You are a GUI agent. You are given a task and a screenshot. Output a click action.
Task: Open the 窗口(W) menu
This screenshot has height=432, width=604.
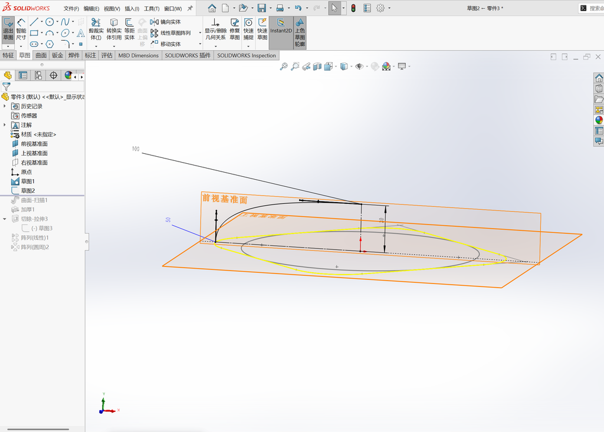point(173,8)
